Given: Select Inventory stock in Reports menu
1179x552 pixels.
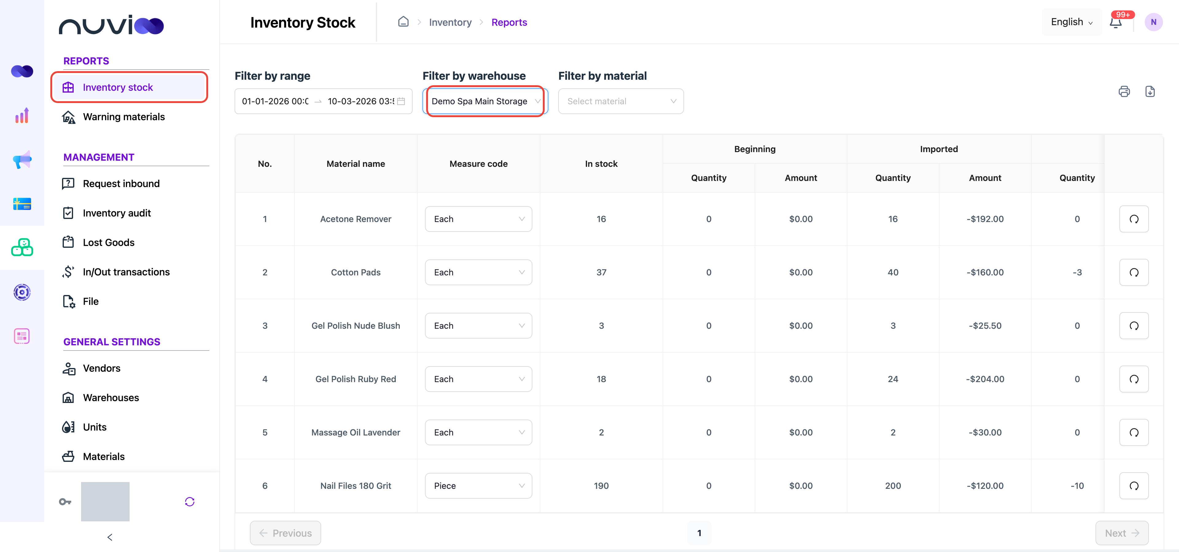Looking at the screenshot, I should 130,87.
